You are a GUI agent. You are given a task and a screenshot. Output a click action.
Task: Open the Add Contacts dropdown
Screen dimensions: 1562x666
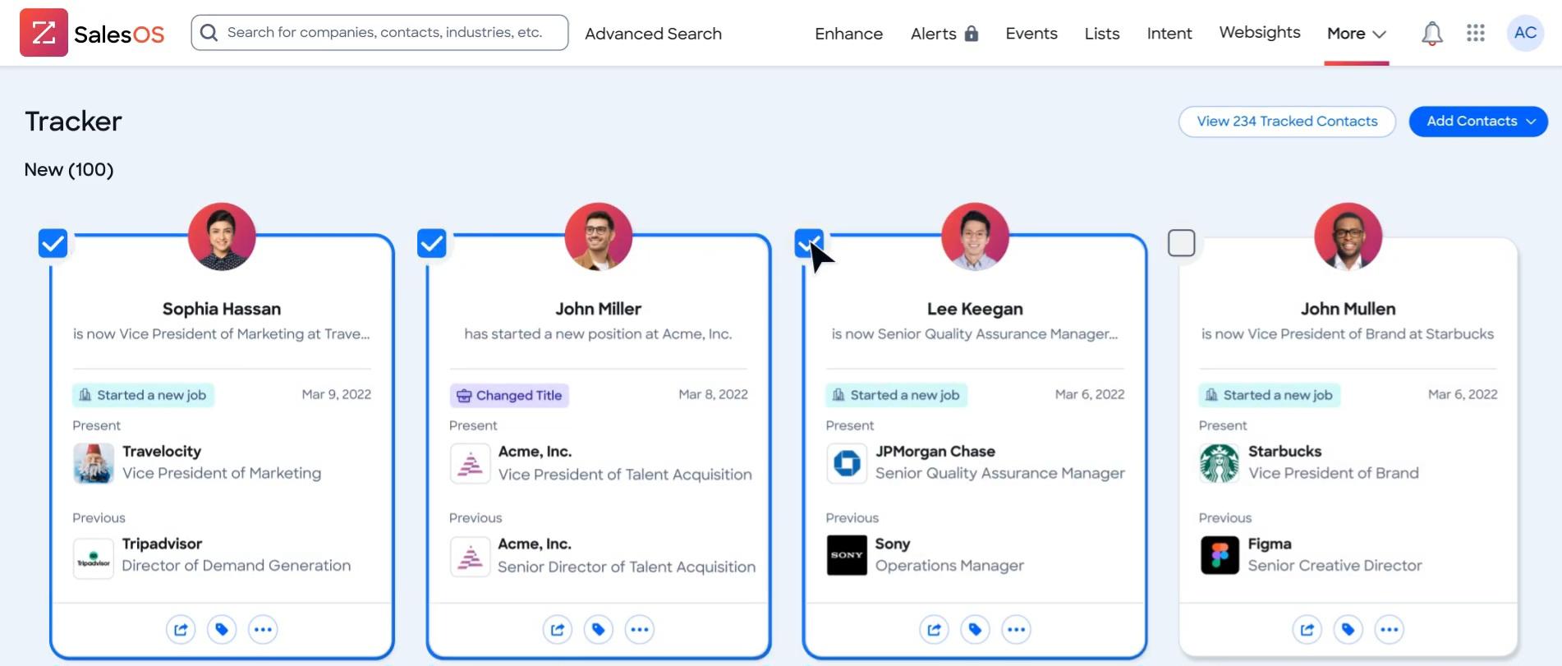coord(1478,122)
